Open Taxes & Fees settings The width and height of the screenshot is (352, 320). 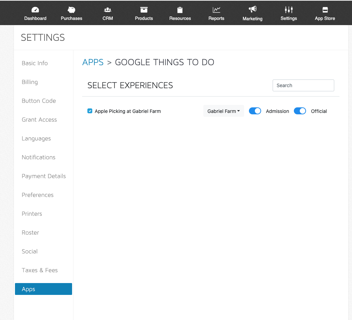coord(40,271)
